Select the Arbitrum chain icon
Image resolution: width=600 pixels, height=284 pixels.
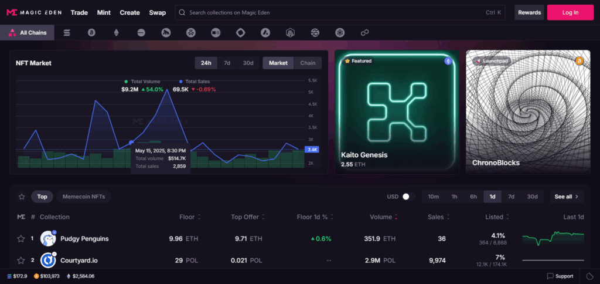pos(290,33)
